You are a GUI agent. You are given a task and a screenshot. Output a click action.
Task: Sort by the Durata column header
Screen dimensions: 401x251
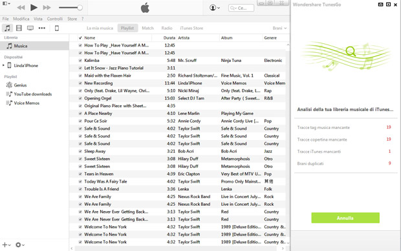(x=169, y=38)
